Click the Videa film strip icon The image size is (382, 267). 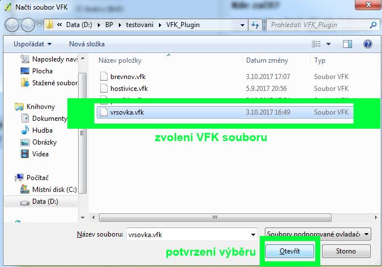[x=25, y=154]
